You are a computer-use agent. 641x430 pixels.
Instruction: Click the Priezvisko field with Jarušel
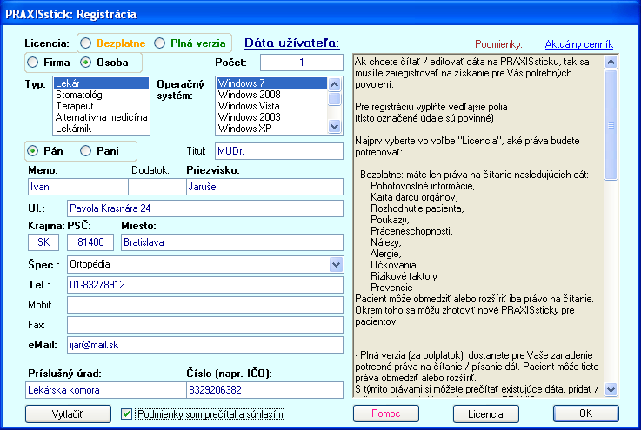point(265,187)
